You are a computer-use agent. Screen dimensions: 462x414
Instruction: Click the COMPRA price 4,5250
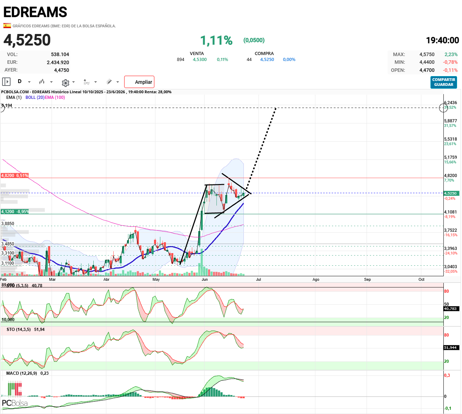click(x=267, y=60)
